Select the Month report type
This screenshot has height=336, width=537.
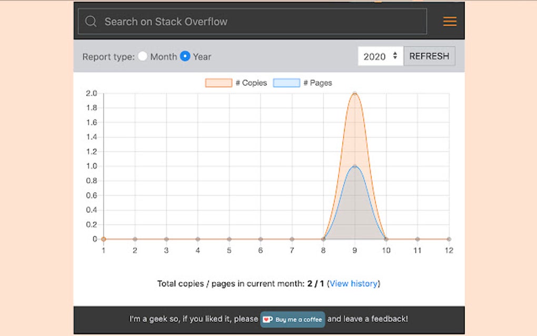143,56
